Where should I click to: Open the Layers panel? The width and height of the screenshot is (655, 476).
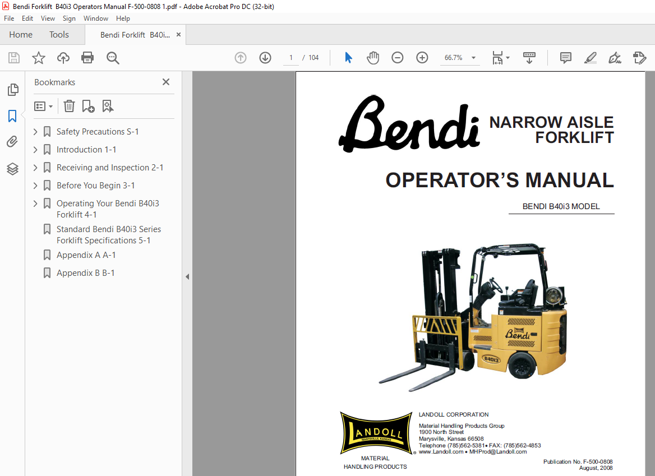pyautogui.click(x=12, y=169)
